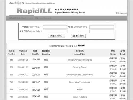
Task: Select request number 743
Action: (11, 82)
